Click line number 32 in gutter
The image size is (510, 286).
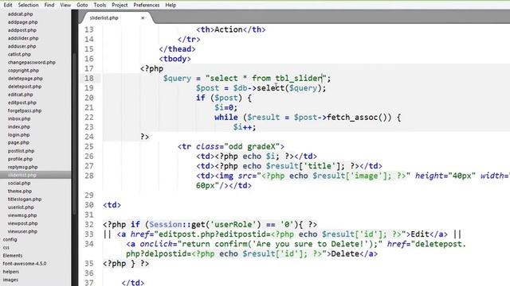(89, 224)
